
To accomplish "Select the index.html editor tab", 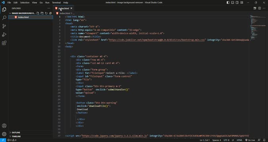I will coord(63,8).
